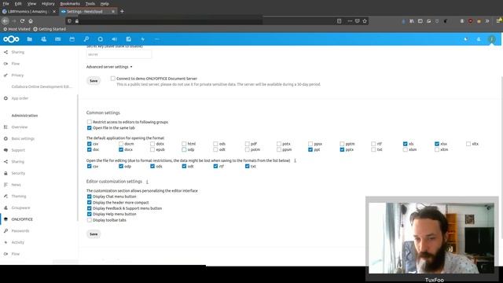
Task: Open the File menu
Action: tap(6, 3)
